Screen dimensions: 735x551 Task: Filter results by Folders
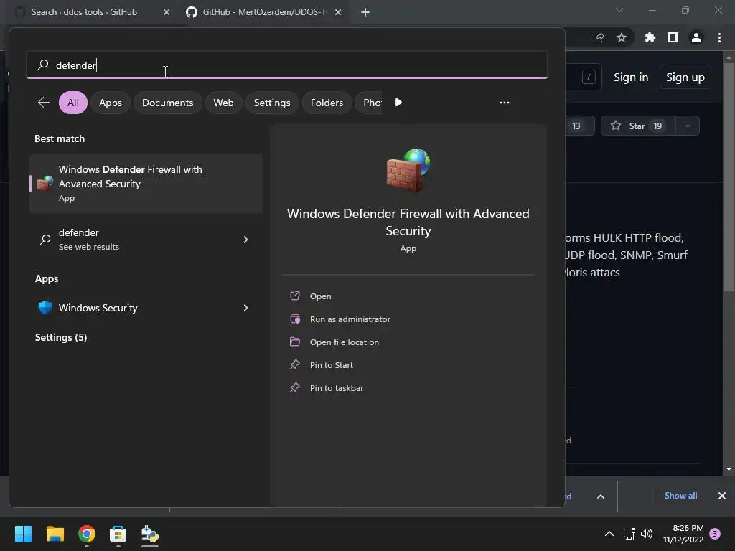327,103
